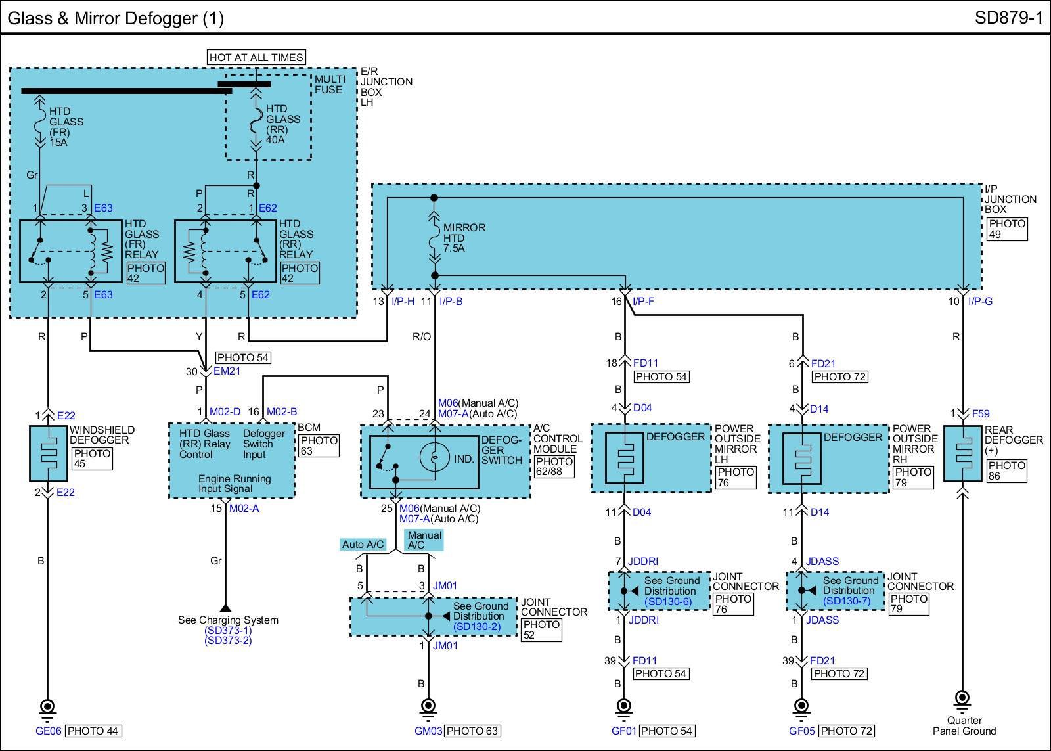1051x751 pixels.
Task: Click the rear defogger heating element symbol
Action: [x=962, y=453]
